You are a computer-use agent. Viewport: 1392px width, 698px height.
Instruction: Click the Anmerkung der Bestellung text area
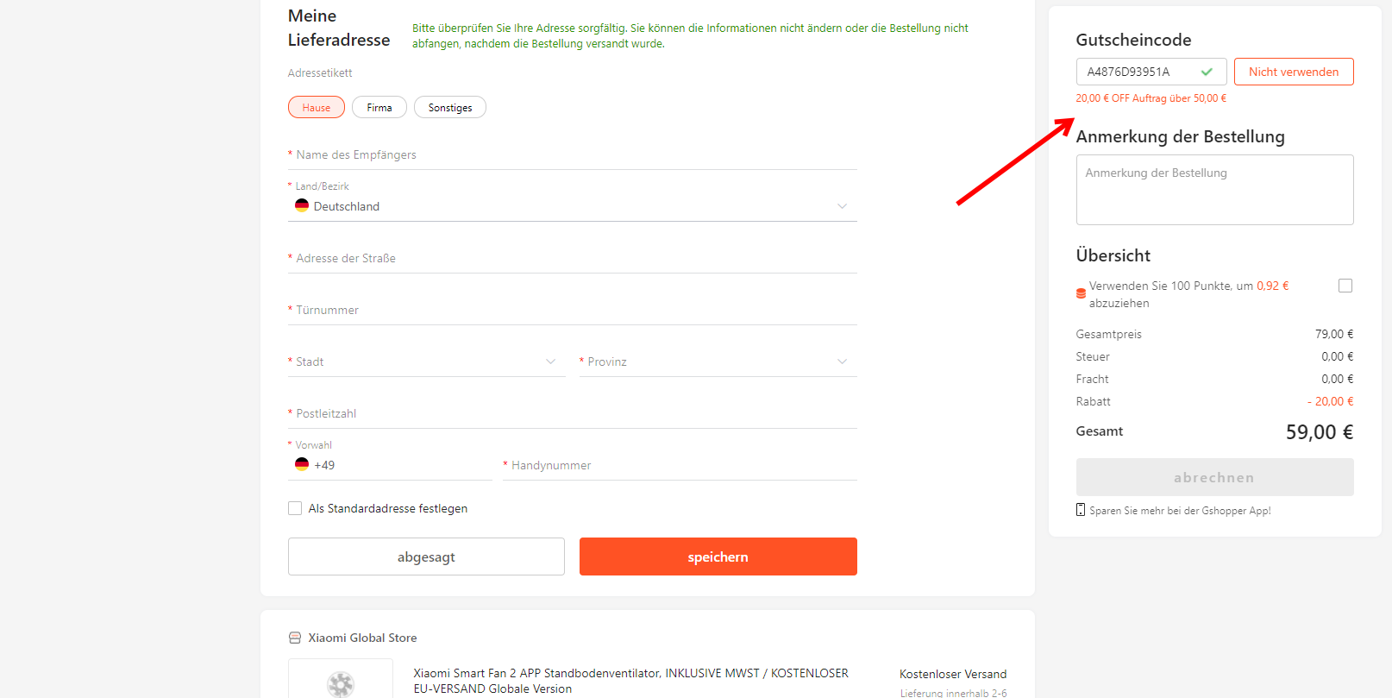pos(1215,190)
